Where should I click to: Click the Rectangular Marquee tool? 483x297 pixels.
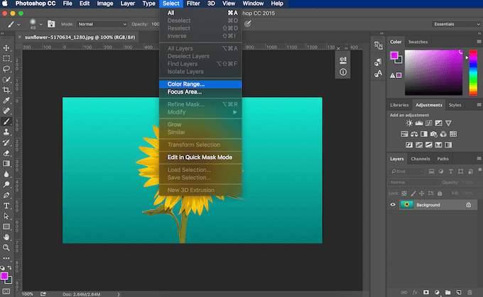pyautogui.click(x=6, y=58)
